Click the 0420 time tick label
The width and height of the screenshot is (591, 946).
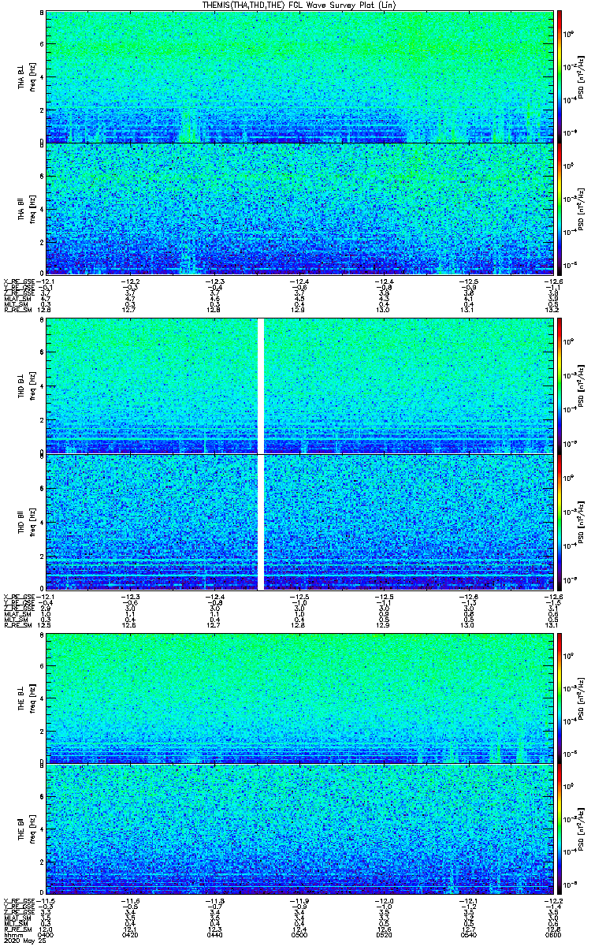pos(130,934)
